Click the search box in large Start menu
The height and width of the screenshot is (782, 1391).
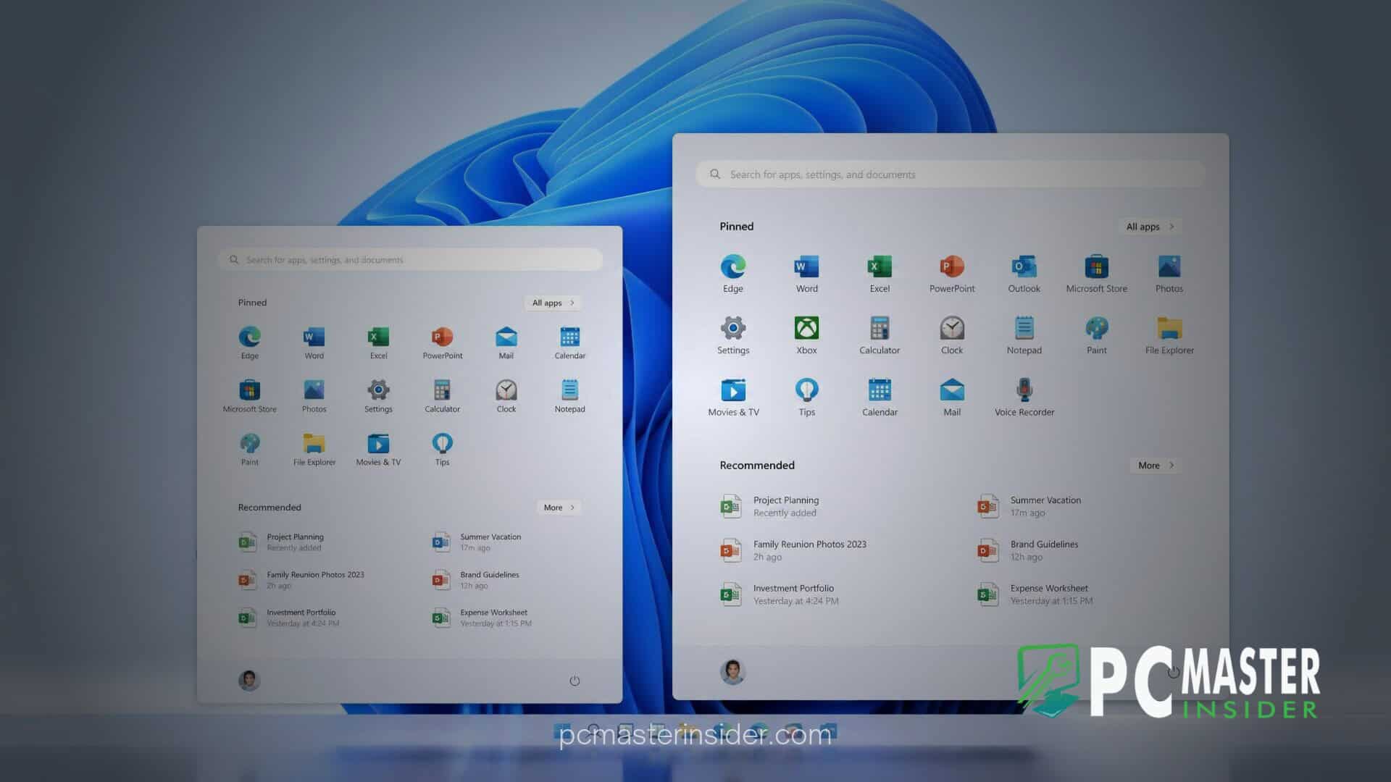[x=951, y=175]
